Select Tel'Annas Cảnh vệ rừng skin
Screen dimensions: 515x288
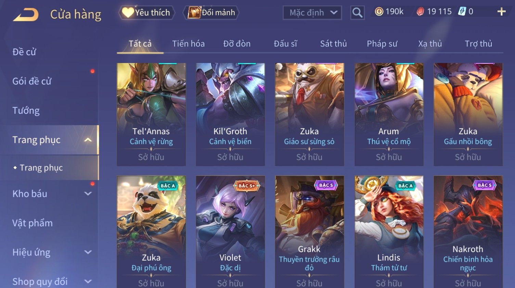[151, 114]
